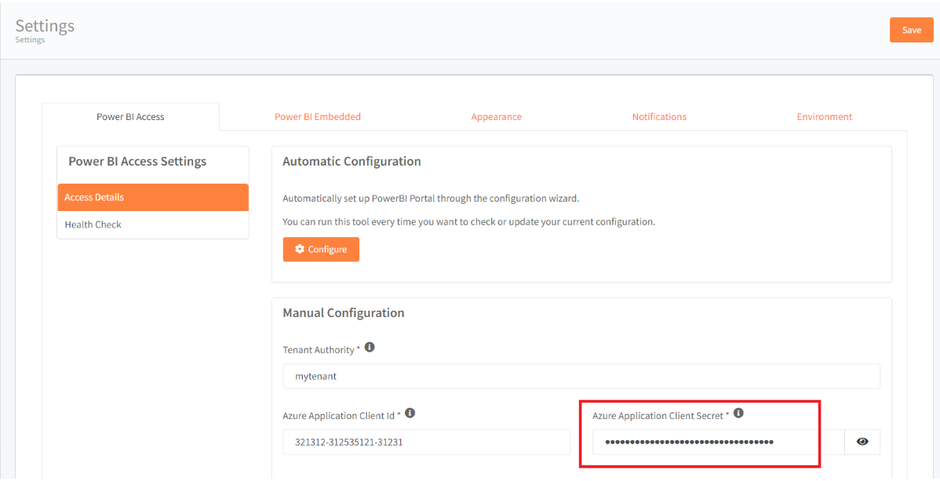Click into the Azure Application Client Id field
Viewport: 940px width, 481px height.
coord(426,443)
